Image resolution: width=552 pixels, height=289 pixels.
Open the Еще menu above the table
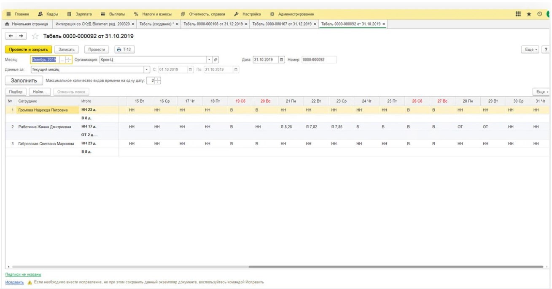coord(541,92)
